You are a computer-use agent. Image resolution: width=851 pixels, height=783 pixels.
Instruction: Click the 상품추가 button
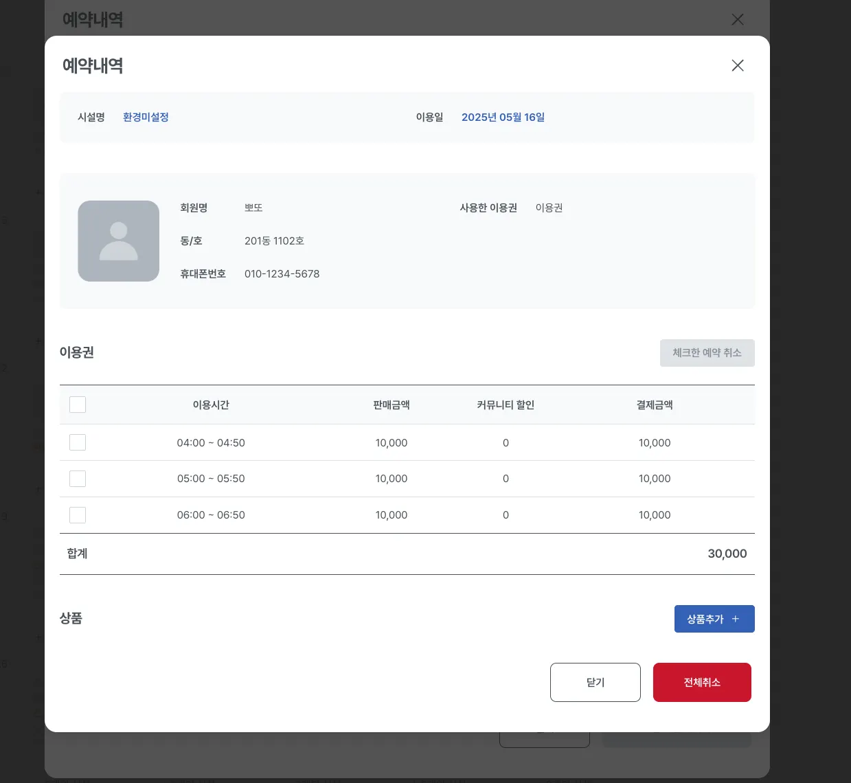[714, 619]
